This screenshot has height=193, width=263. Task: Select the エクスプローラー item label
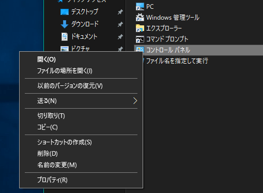[164, 28]
